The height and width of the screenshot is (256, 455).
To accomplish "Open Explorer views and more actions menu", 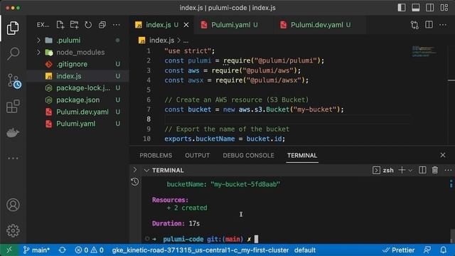I will [117, 25].
